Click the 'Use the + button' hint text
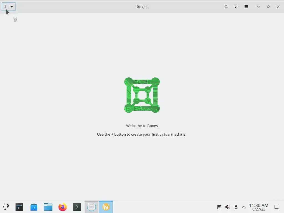This screenshot has width=284, height=213. point(142,134)
